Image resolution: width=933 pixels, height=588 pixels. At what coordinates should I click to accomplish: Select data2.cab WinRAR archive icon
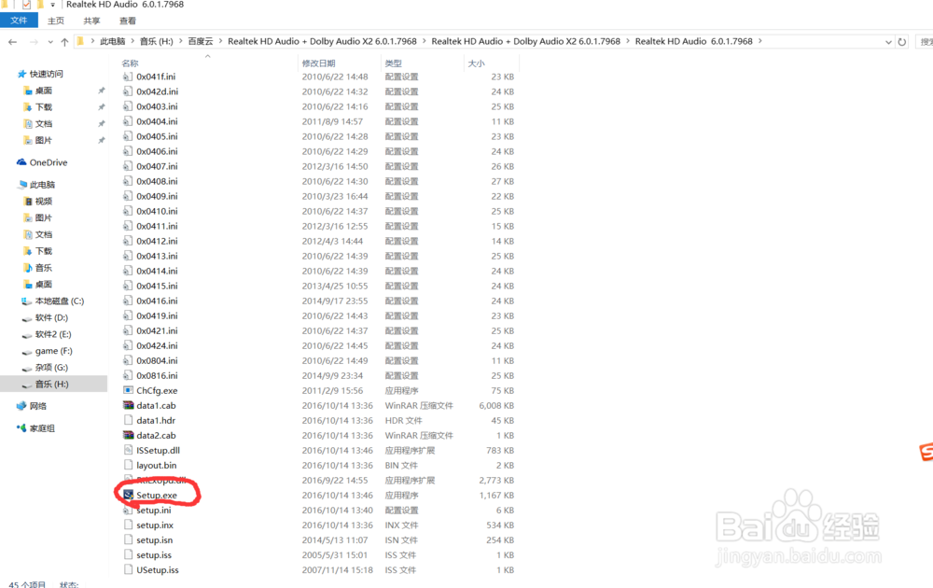click(x=128, y=435)
